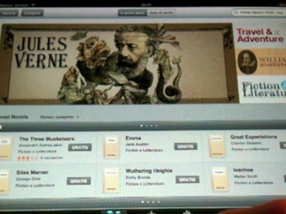Click Fiction e Letteratura under Jane Austen

click(x=144, y=150)
